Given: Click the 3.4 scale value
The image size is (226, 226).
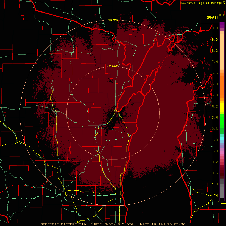Looking at the screenshot, I should (x=215, y=118).
